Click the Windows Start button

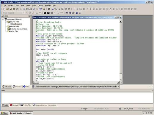tap(4, 113)
